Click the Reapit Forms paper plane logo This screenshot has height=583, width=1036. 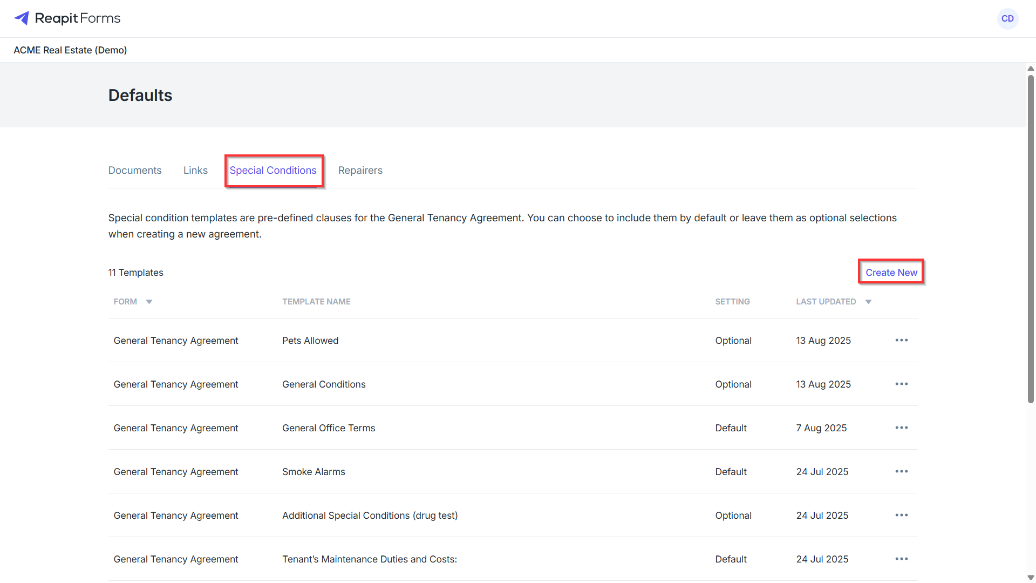[x=22, y=18]
